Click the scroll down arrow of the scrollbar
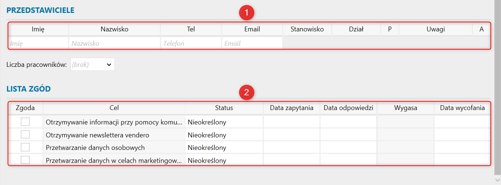This screenshot has height=185, width=501. 498,180
